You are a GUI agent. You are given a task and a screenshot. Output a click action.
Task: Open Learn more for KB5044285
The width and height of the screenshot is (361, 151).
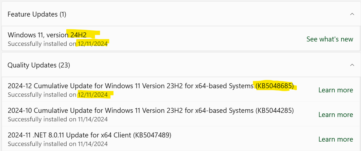coord(336,114)
